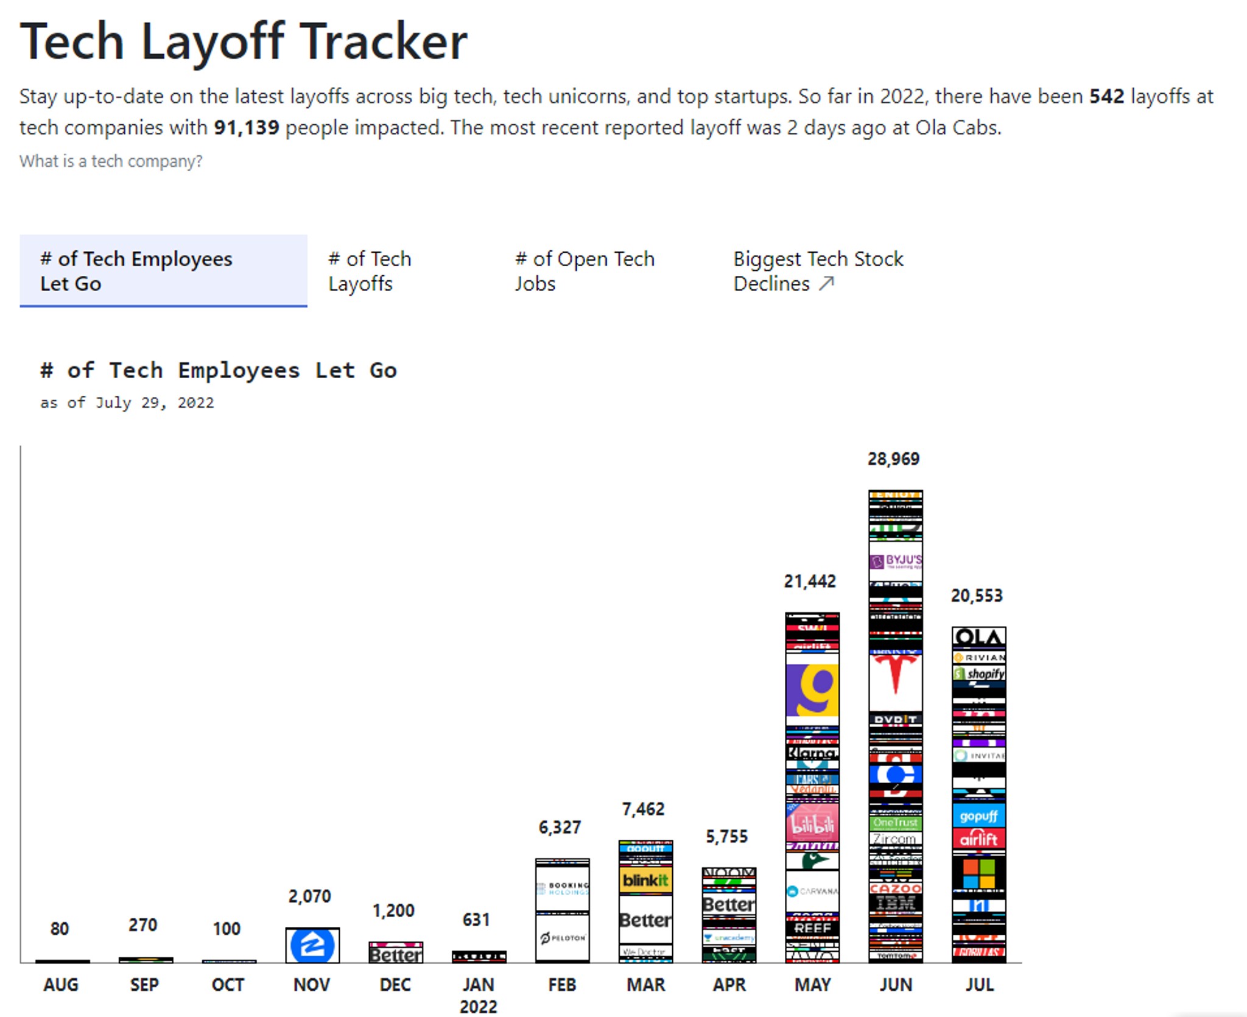
Task: Click the Peloton logo in the FEB bar
Action: (563, 938)
